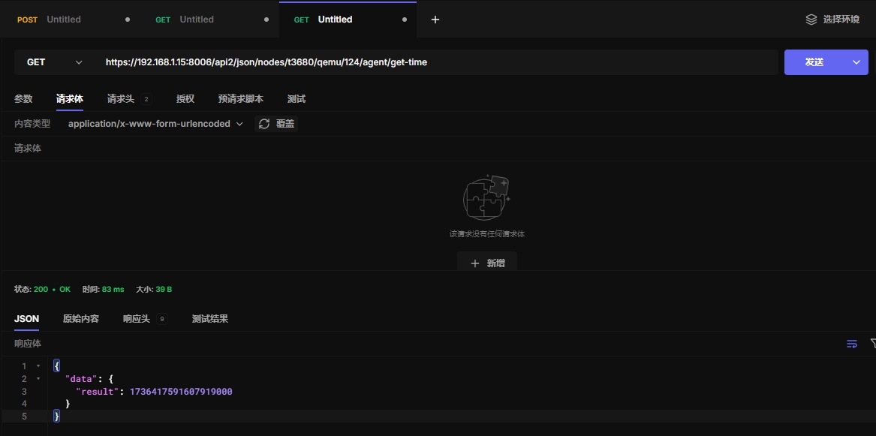The height and width of the screenshot is (436, 876).
Task: Collapse JSON line 1 fold arrow
Action: [38, 366]
